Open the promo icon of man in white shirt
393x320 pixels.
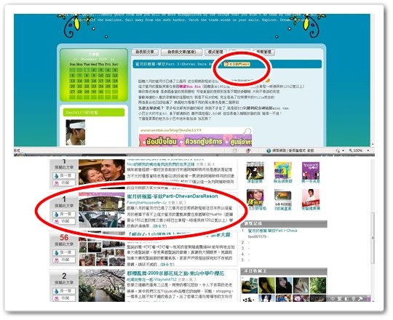tap(311, 198)
